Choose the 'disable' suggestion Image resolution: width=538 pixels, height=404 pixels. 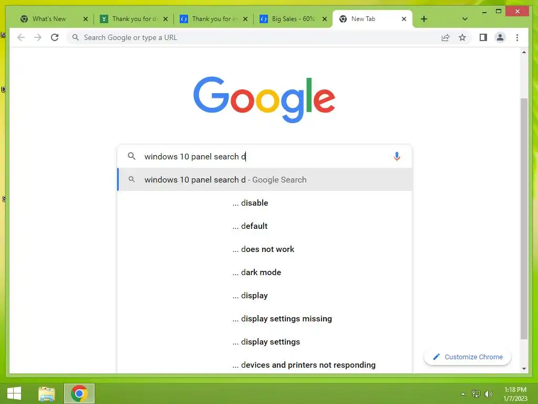(x=265, y=203)
